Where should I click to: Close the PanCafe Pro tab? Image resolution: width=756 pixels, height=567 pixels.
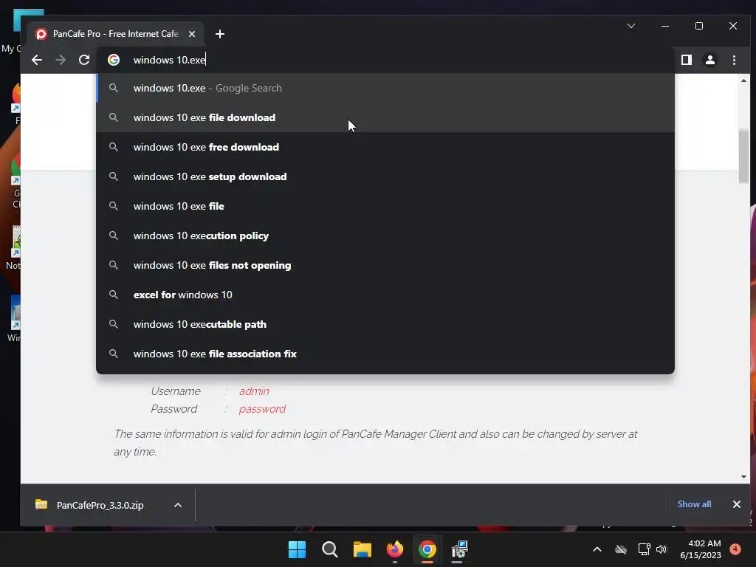(192, 34)
